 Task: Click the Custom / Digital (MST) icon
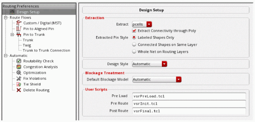pyautogui.click(x=19, y=23)
